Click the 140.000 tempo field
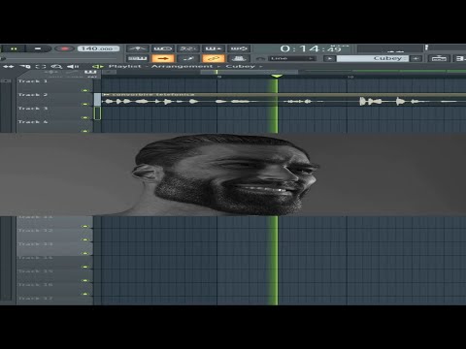Image resolution: width=466 pixels, height=349 pixels. click(98, 48)
